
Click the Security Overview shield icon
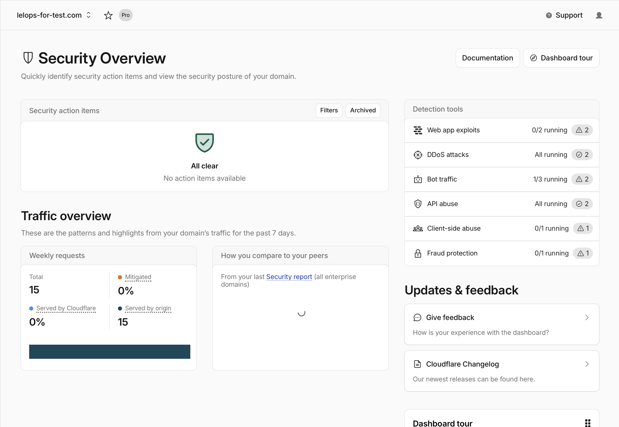(28, 58)
